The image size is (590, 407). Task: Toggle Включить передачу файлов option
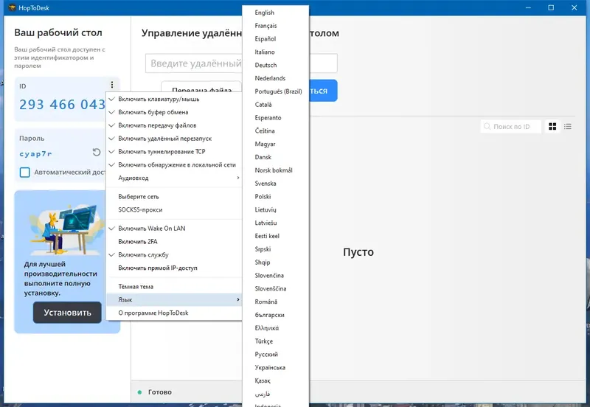174,125
